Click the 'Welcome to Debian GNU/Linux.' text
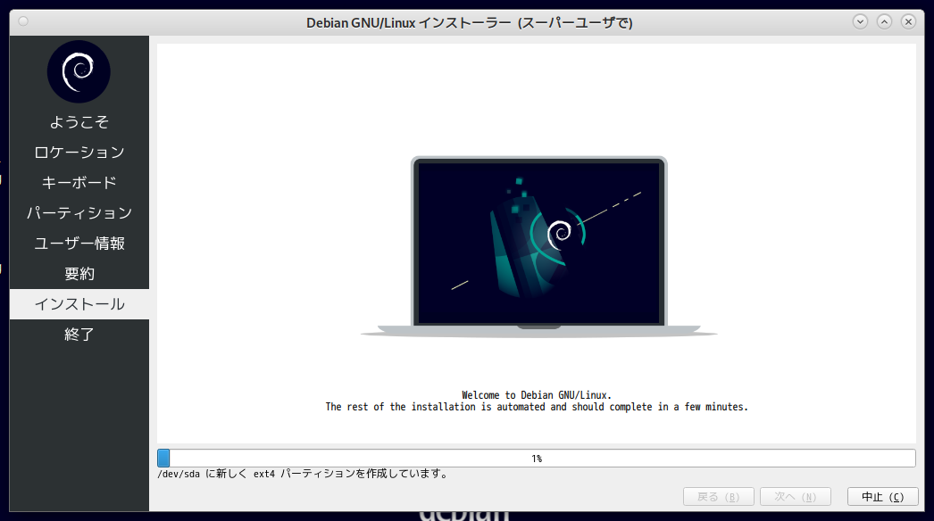Screen dimensions: 934x521 (537, 395)
